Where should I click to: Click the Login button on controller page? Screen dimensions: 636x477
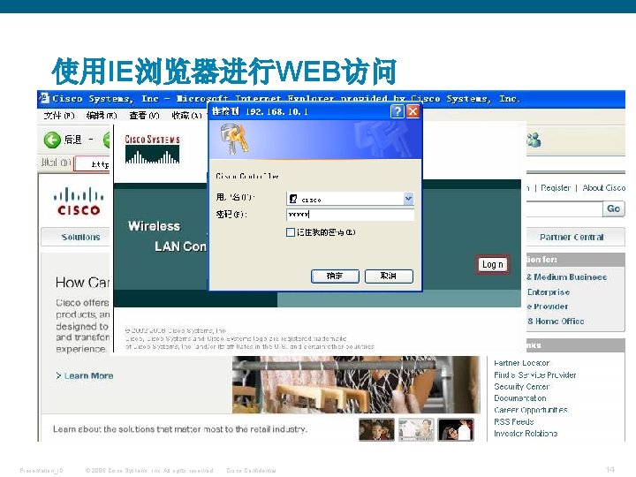pos(492,265)
